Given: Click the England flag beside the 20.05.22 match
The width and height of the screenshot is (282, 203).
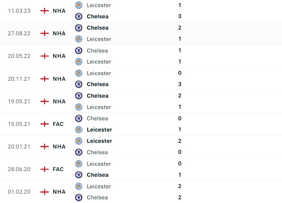Looking at the screenshot, I should 44,56.
